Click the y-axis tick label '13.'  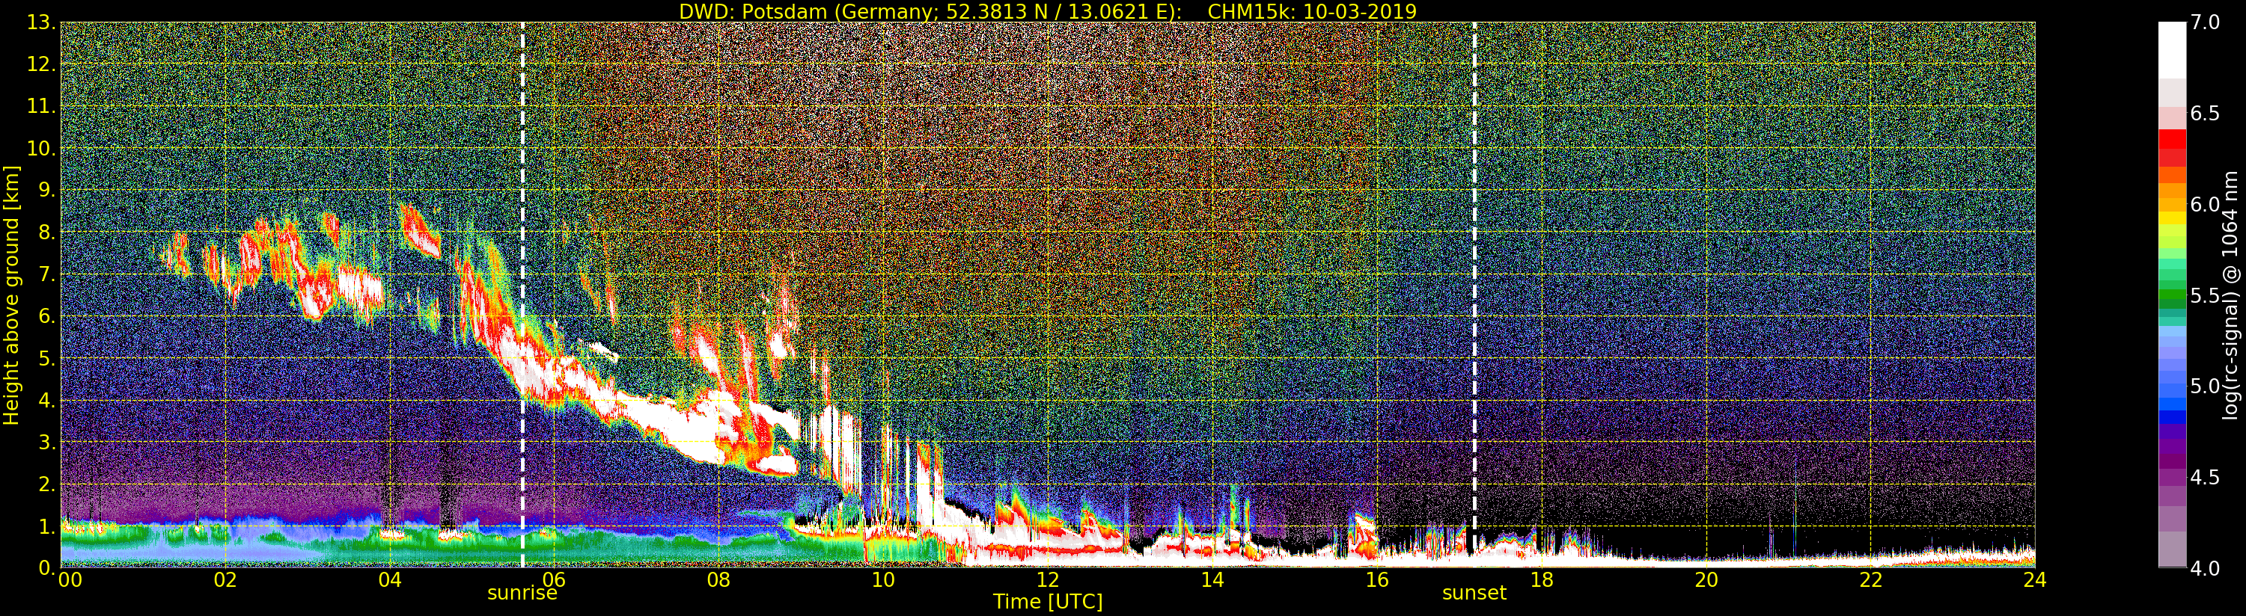point(41,22)
